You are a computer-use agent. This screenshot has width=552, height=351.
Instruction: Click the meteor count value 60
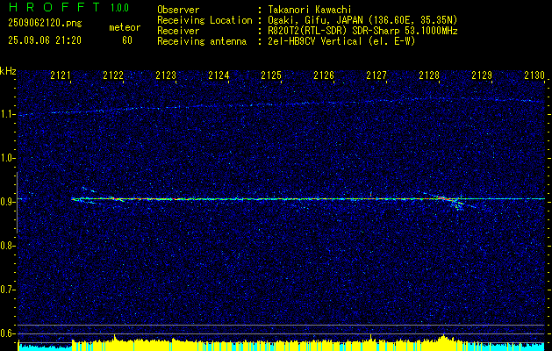pos(127,40)
